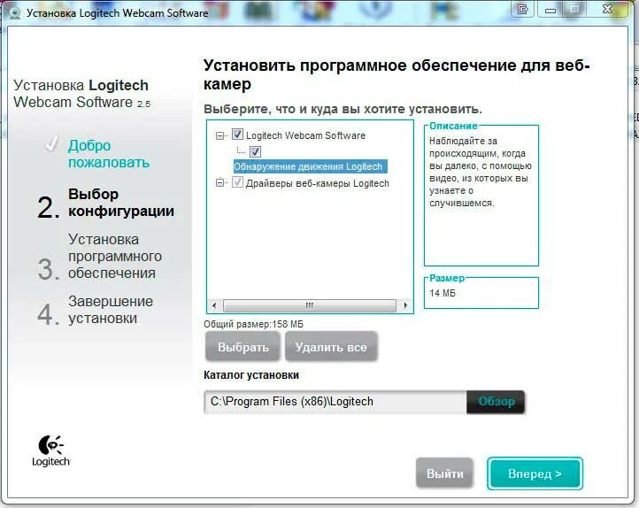
Task: Click the title bar button left of minimize
Action: click(x=523, y=9)
